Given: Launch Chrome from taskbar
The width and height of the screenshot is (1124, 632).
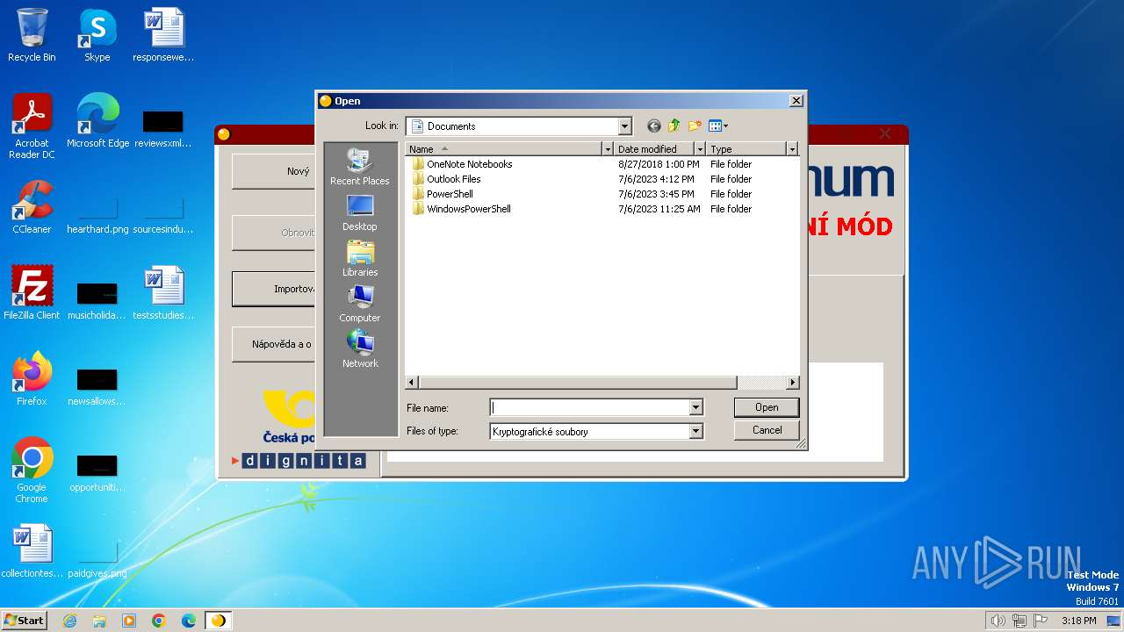Looking at the screenshot, I should click(x=159, y=621).
